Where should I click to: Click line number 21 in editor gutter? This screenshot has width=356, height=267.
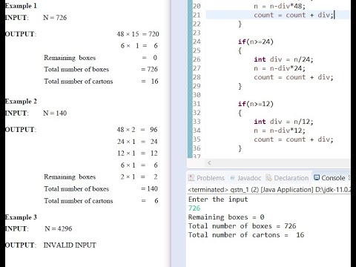(197, 15)
